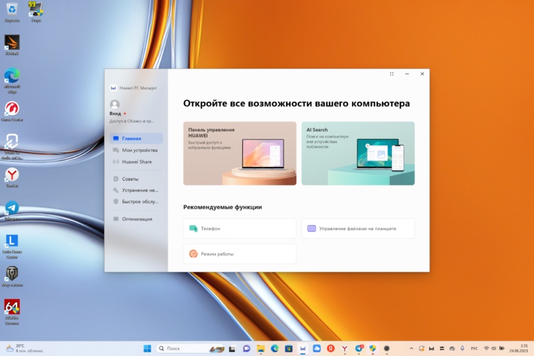Open Huawei Share in the sidebar
Viewport: 534px width, 356px height.
136,162
